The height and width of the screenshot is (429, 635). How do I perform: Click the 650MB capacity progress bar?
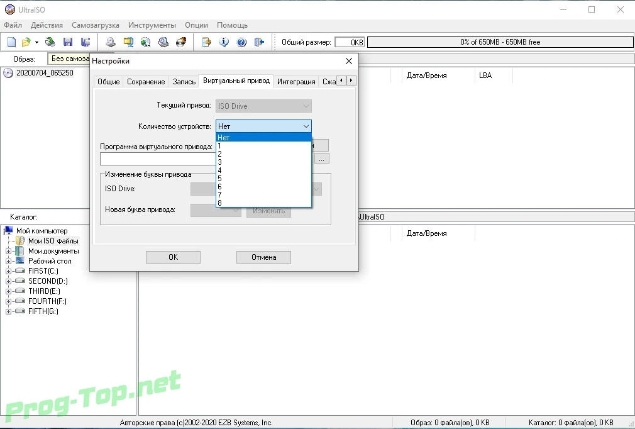point(500,42)
